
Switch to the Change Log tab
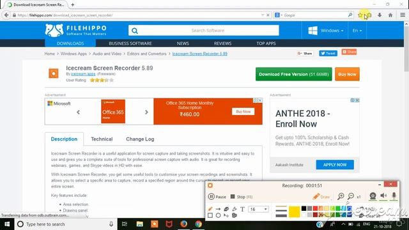tap(140, 139)
